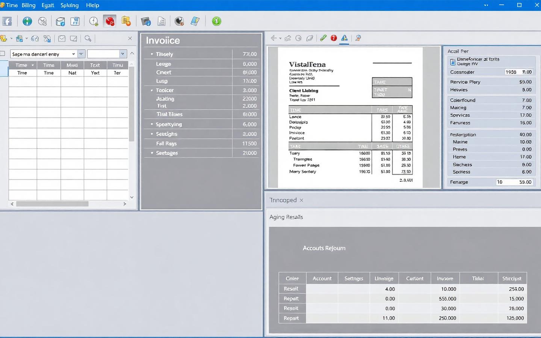Screen dimensions: 541x338
Task: Click the headset icon in left panel toolbar
Action: (35, 38)
